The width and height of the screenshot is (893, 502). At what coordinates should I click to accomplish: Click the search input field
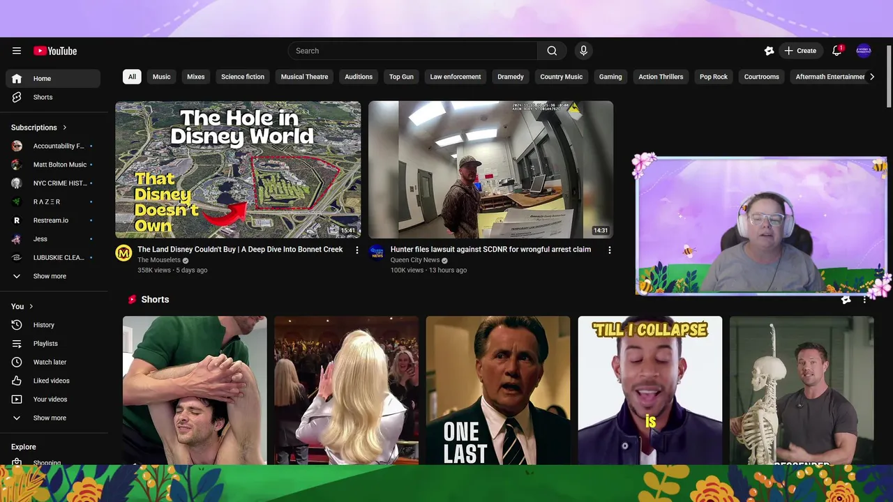coord(413,51)
